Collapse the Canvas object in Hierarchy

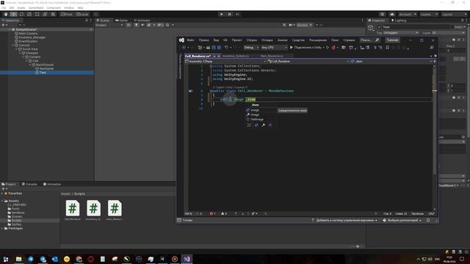click(x=13, y=45)
